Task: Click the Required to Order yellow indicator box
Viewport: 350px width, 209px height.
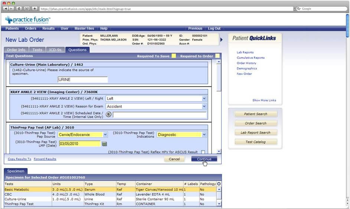Action: 217,56
